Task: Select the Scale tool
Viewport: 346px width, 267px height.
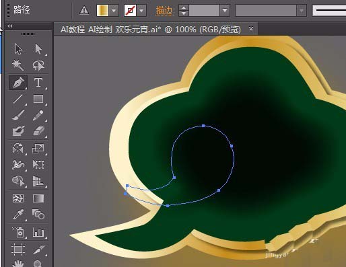Action: tap(38, 149)
